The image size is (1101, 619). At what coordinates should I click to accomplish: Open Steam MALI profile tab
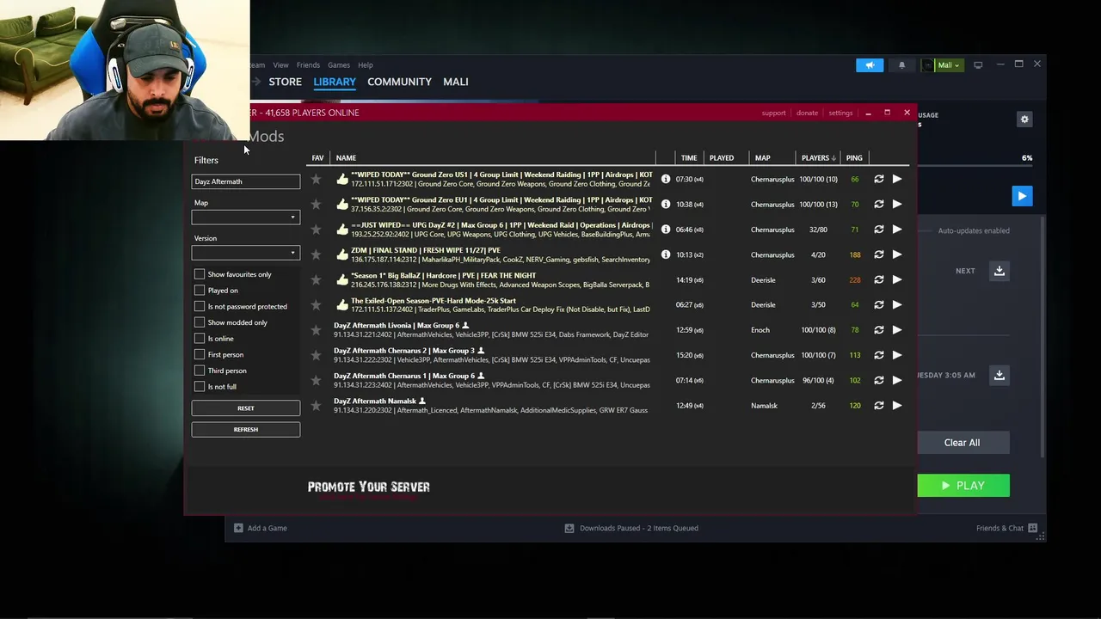455,82
